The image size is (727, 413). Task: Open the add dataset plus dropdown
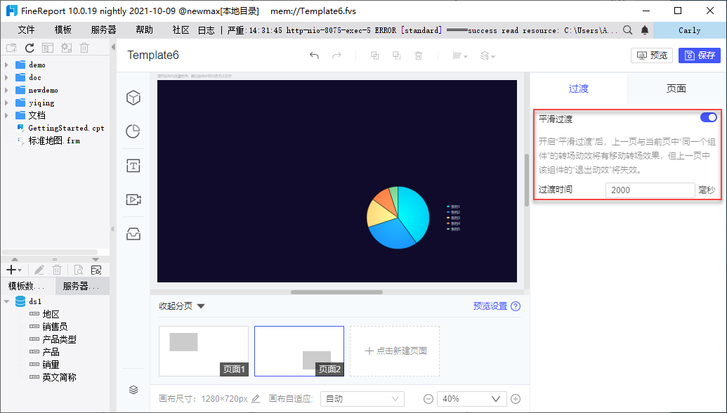pyautogui.click(x=14, y=270)
